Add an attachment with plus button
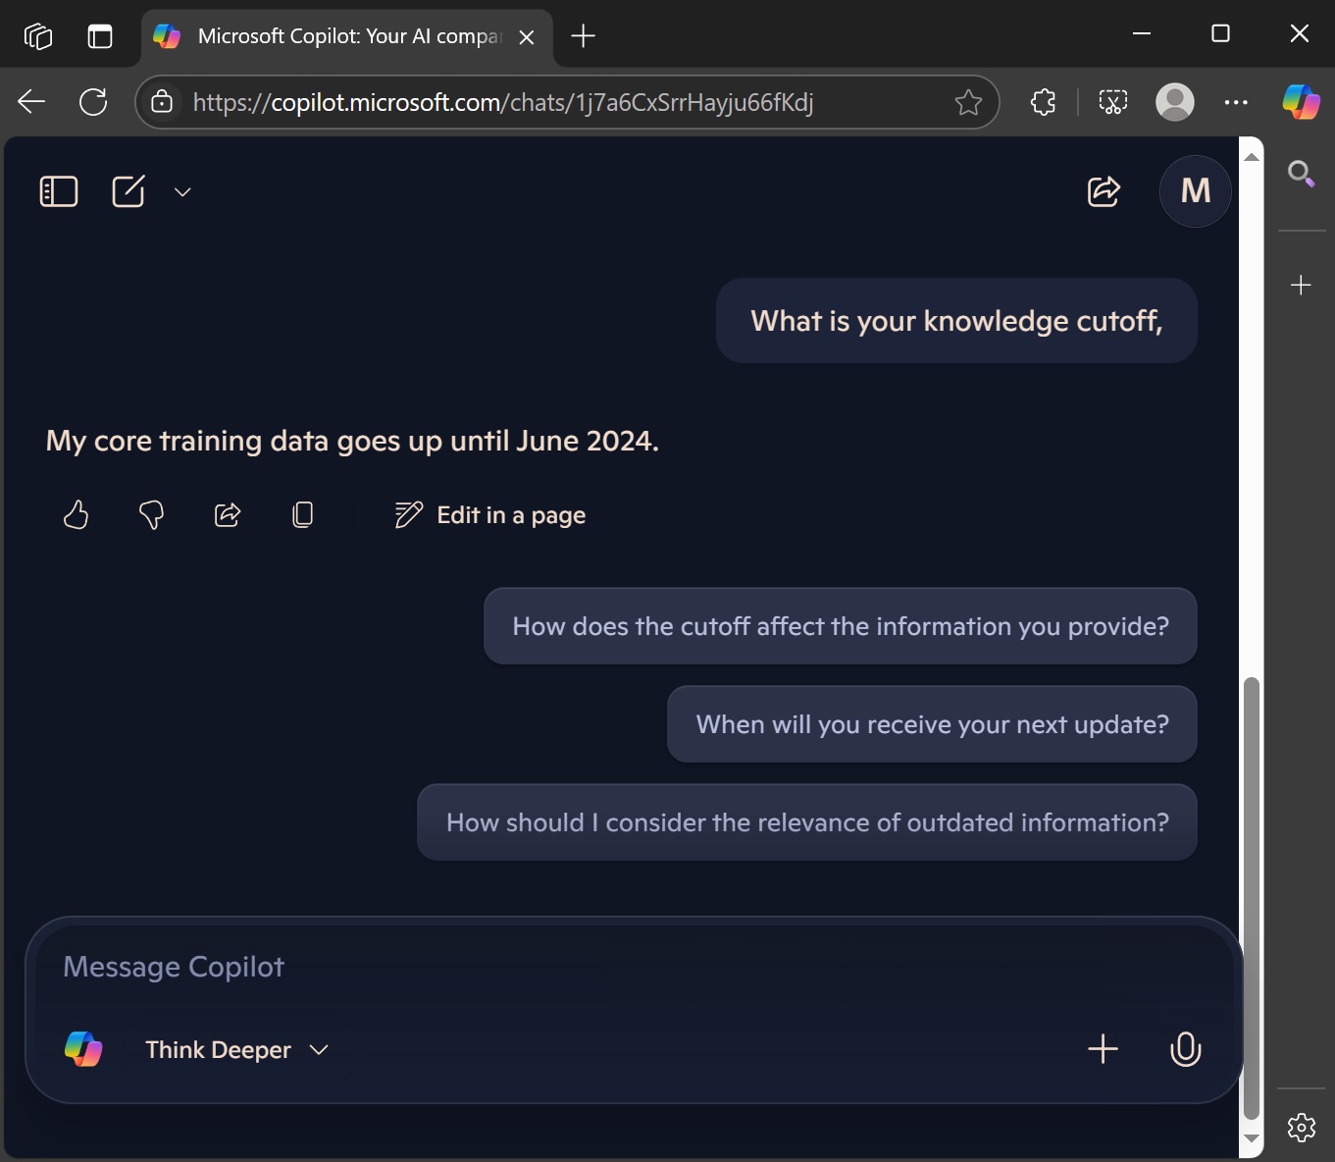This screenshot has height=1162, width=1335. (x=1104, y=1048)
